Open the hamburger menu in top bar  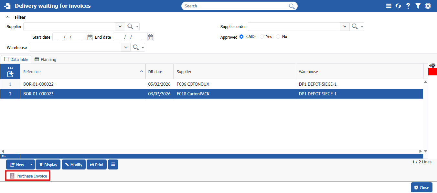[389, 6]
